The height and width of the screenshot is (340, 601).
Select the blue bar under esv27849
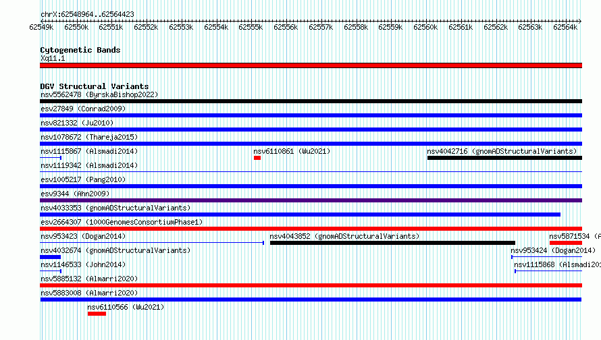point(311,115)
